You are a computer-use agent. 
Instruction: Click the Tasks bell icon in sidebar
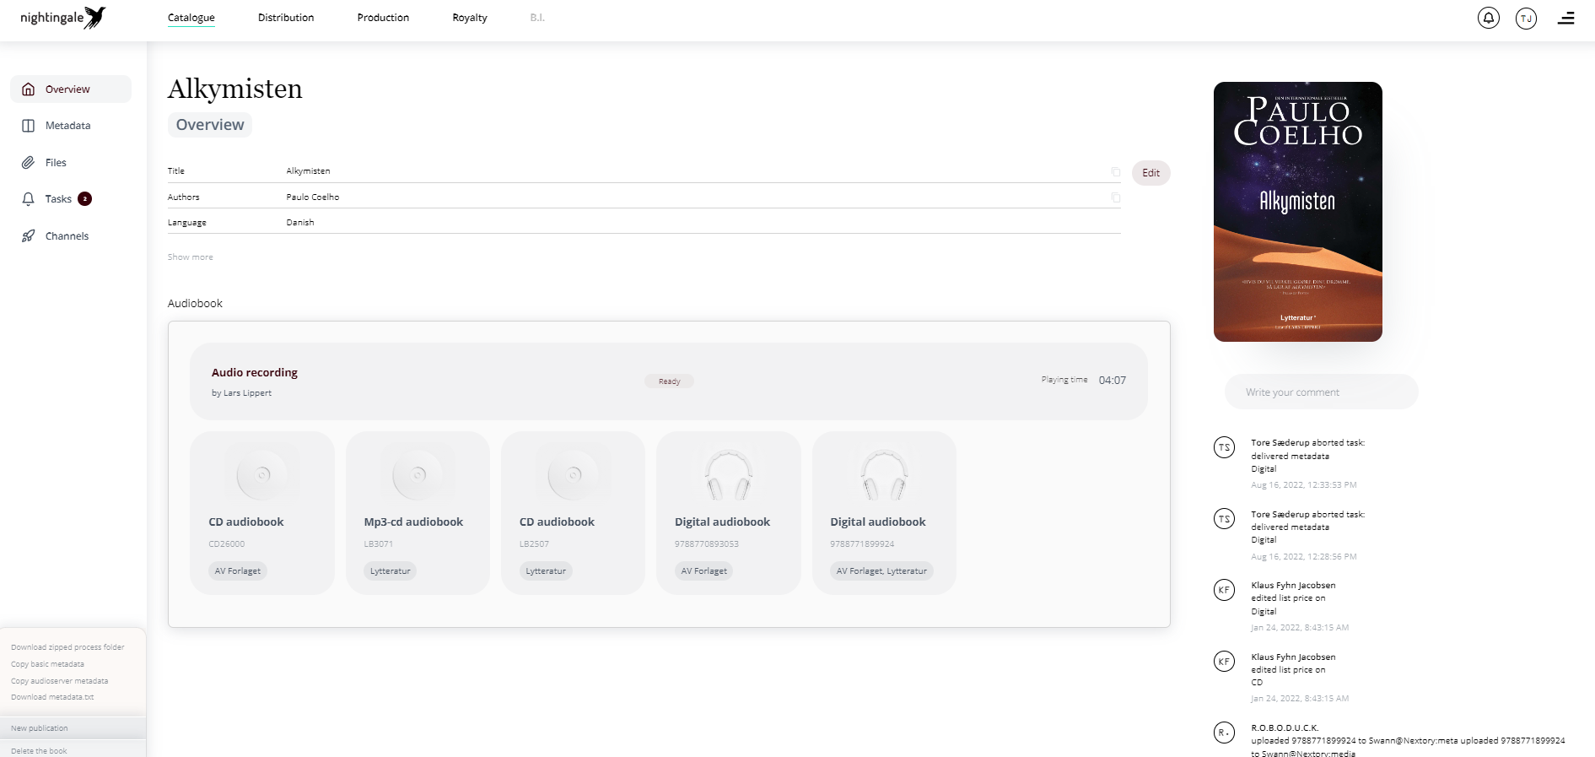tap(28, 199)
